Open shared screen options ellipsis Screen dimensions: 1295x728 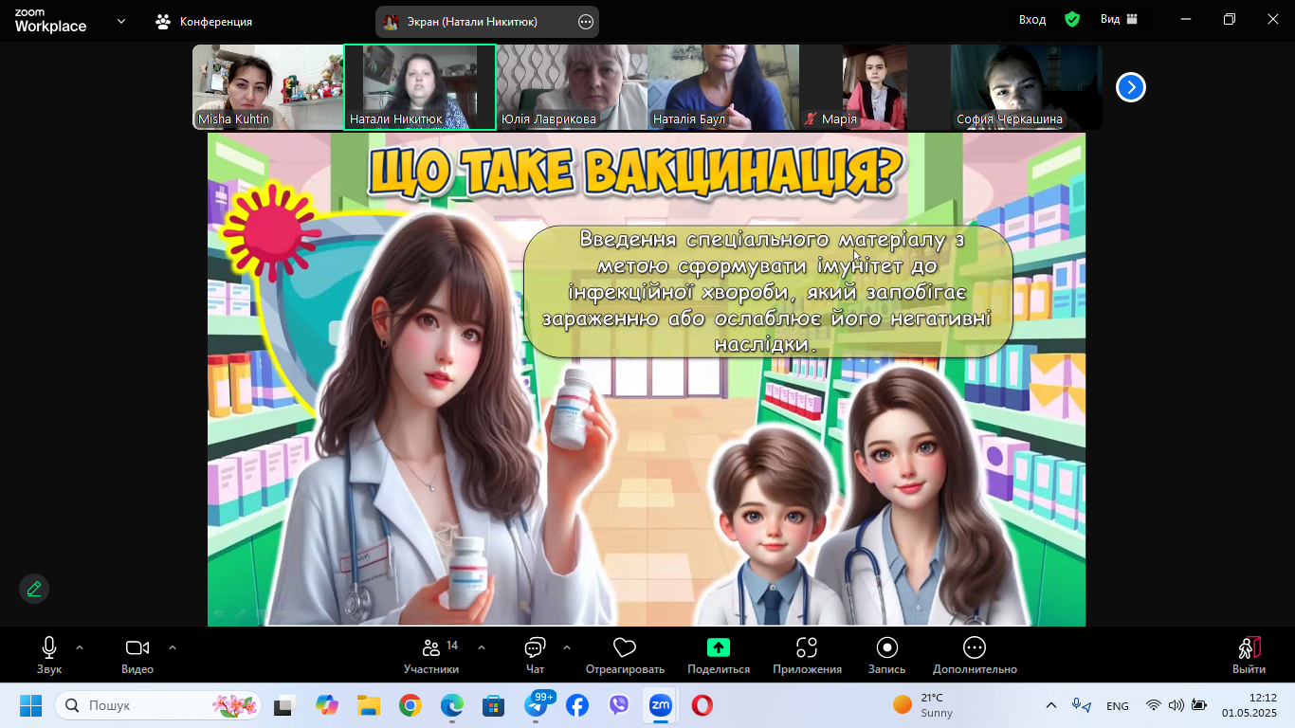point(586,22)
